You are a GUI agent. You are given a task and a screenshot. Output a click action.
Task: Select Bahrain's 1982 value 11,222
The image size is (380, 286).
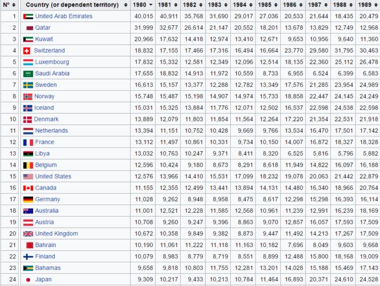[x=194, y=245]
